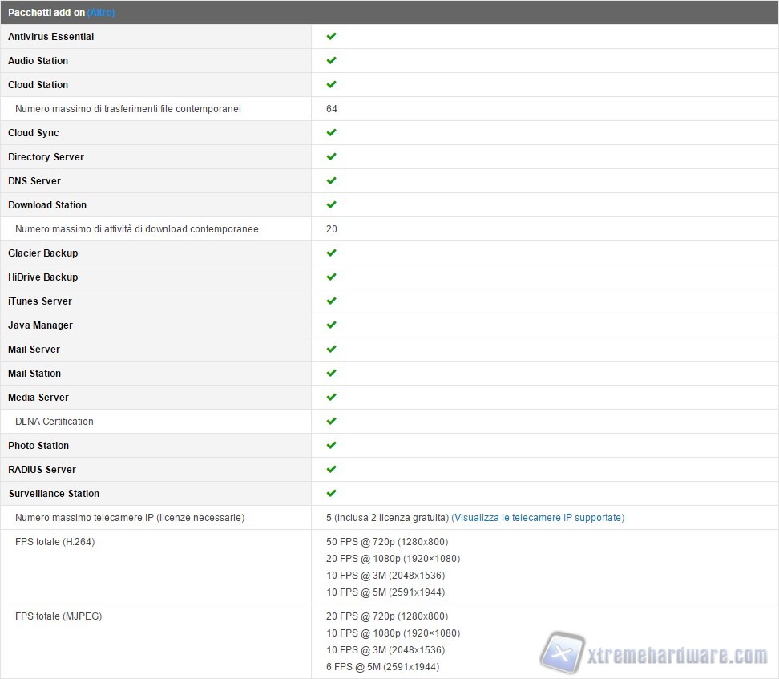Click the Surveillance Station checkmark icon

pos(331,494)
